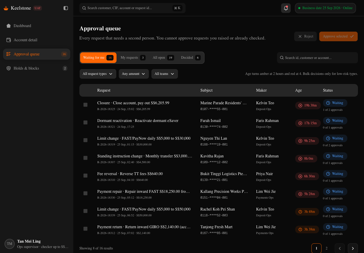Image resolution: width=364 pixels, height=253 pixels.
Task: Click the magnifier icon in top search bar
Action: [x=84, y=8]
